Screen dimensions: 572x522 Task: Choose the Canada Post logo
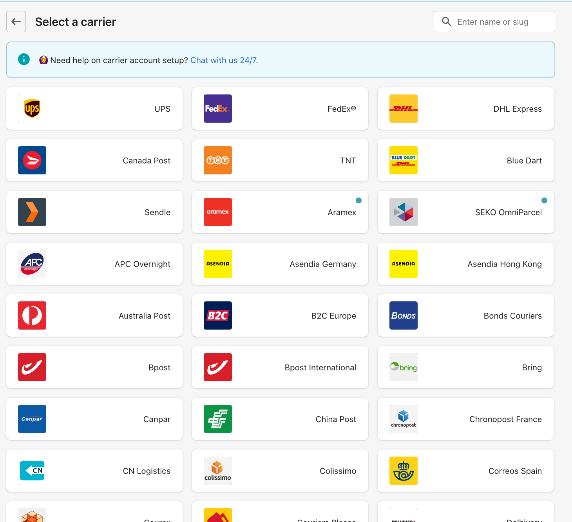(32, 160)
